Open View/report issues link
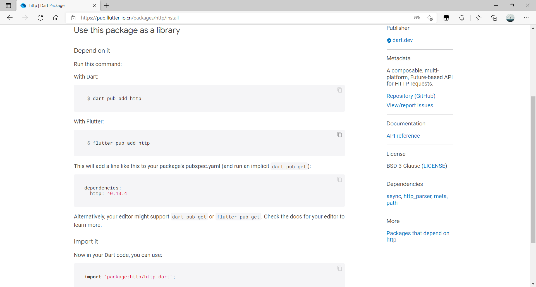 point(410,105)
